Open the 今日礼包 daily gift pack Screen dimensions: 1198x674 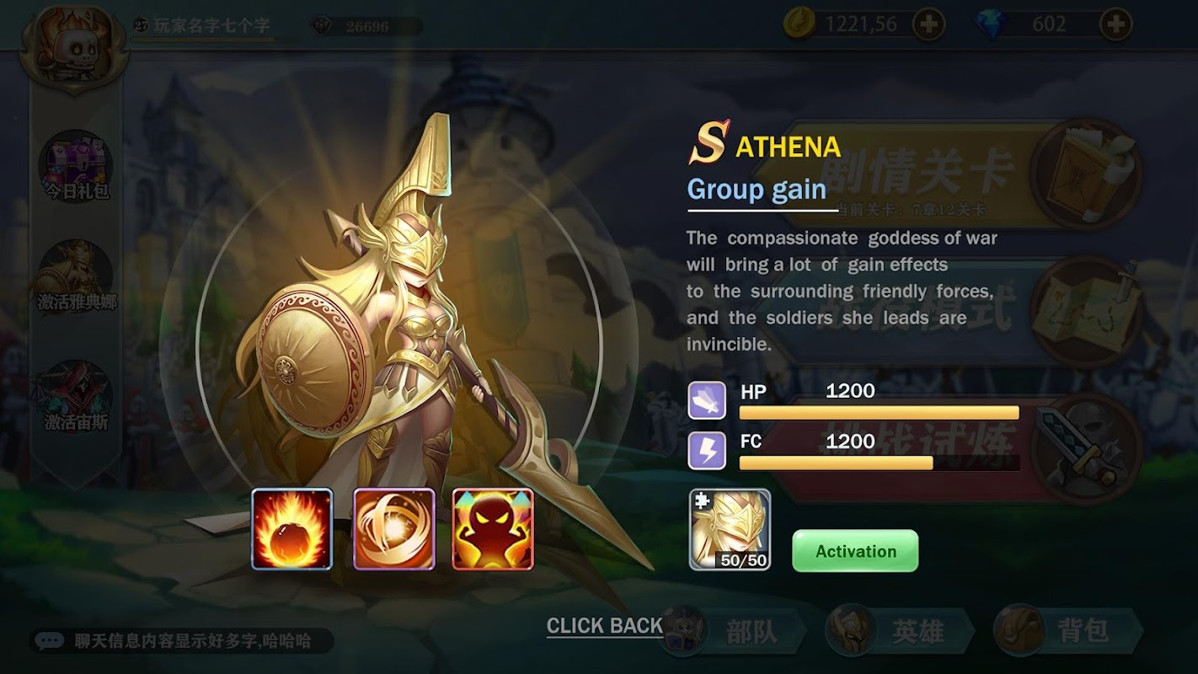(x=76, y=167)
